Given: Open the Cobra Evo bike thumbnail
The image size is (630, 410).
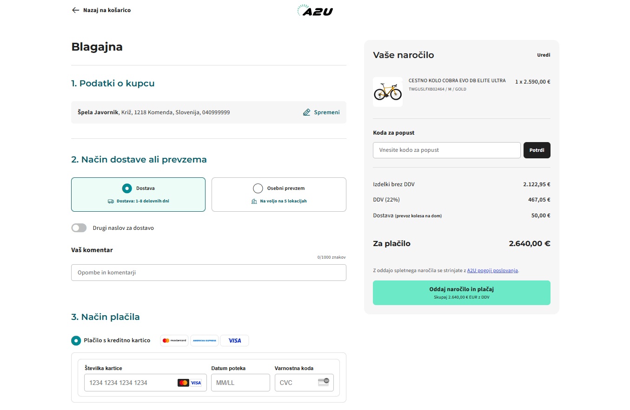Looking at the screenshot, I should [388, 92].
